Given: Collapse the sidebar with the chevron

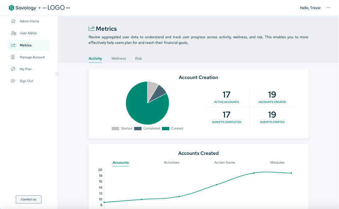Looking at the screenshot, I should 57,74.
